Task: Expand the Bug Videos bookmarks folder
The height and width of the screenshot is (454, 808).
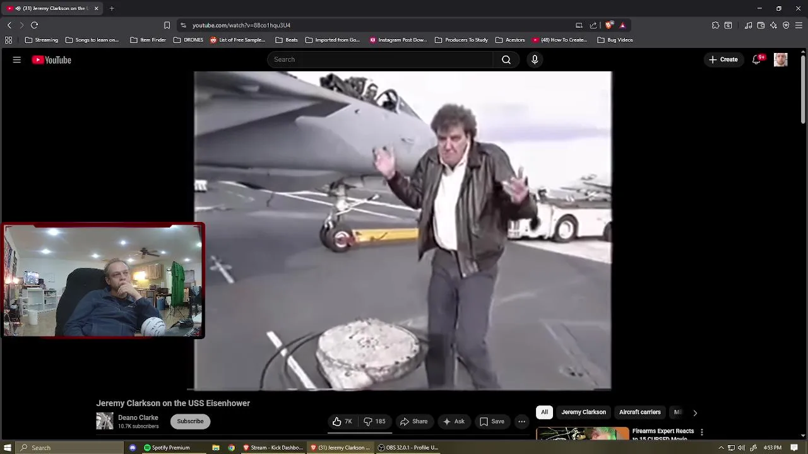Action: tap(615, 40)
